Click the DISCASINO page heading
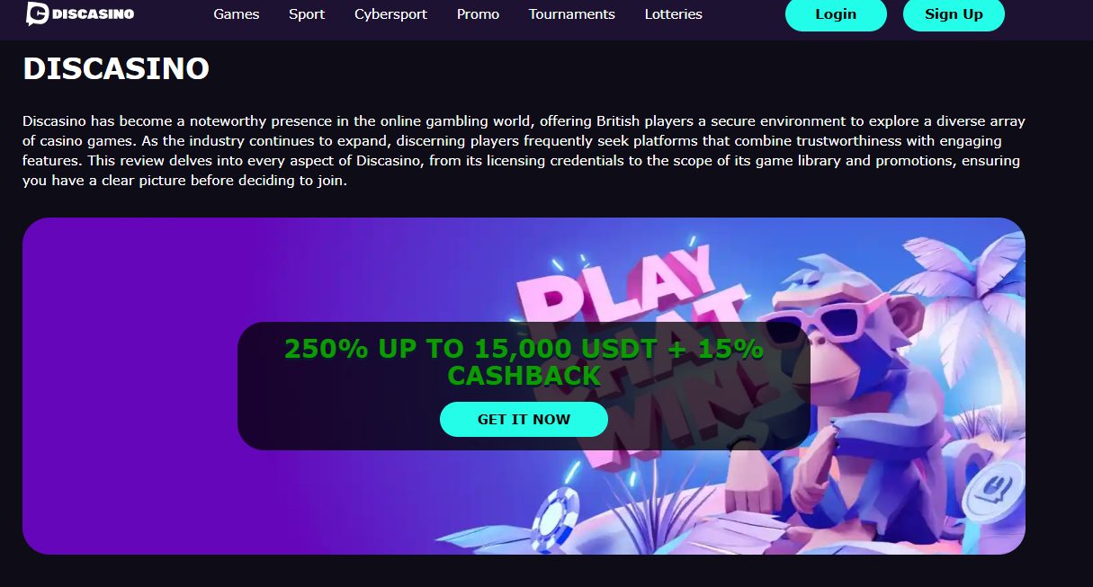 (x=116, y=69)
